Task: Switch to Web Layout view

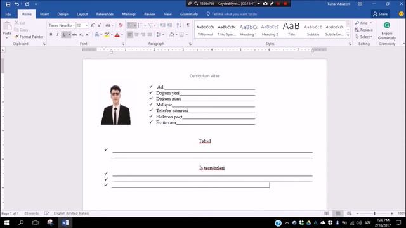Action: tap(349, 213)
